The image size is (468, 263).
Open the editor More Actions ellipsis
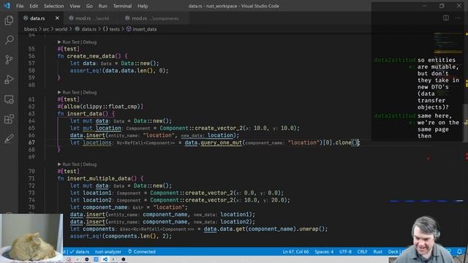(458, 18)
